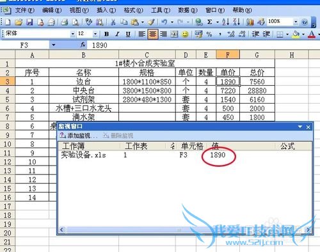Open the 文件 (File) menu

coord(24,10)
